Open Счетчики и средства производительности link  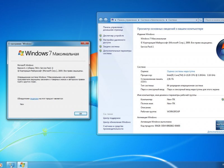point(113,127)
